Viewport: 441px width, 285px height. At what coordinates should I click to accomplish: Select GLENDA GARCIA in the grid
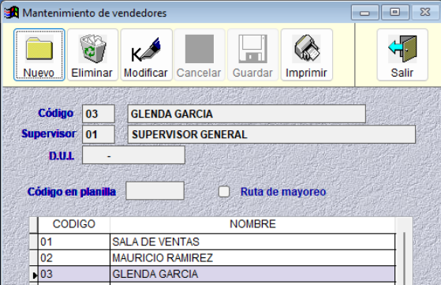tap(252, 274)
